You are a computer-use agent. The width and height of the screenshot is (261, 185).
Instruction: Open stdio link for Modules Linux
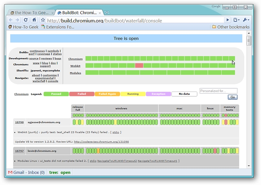pos(93,161)
